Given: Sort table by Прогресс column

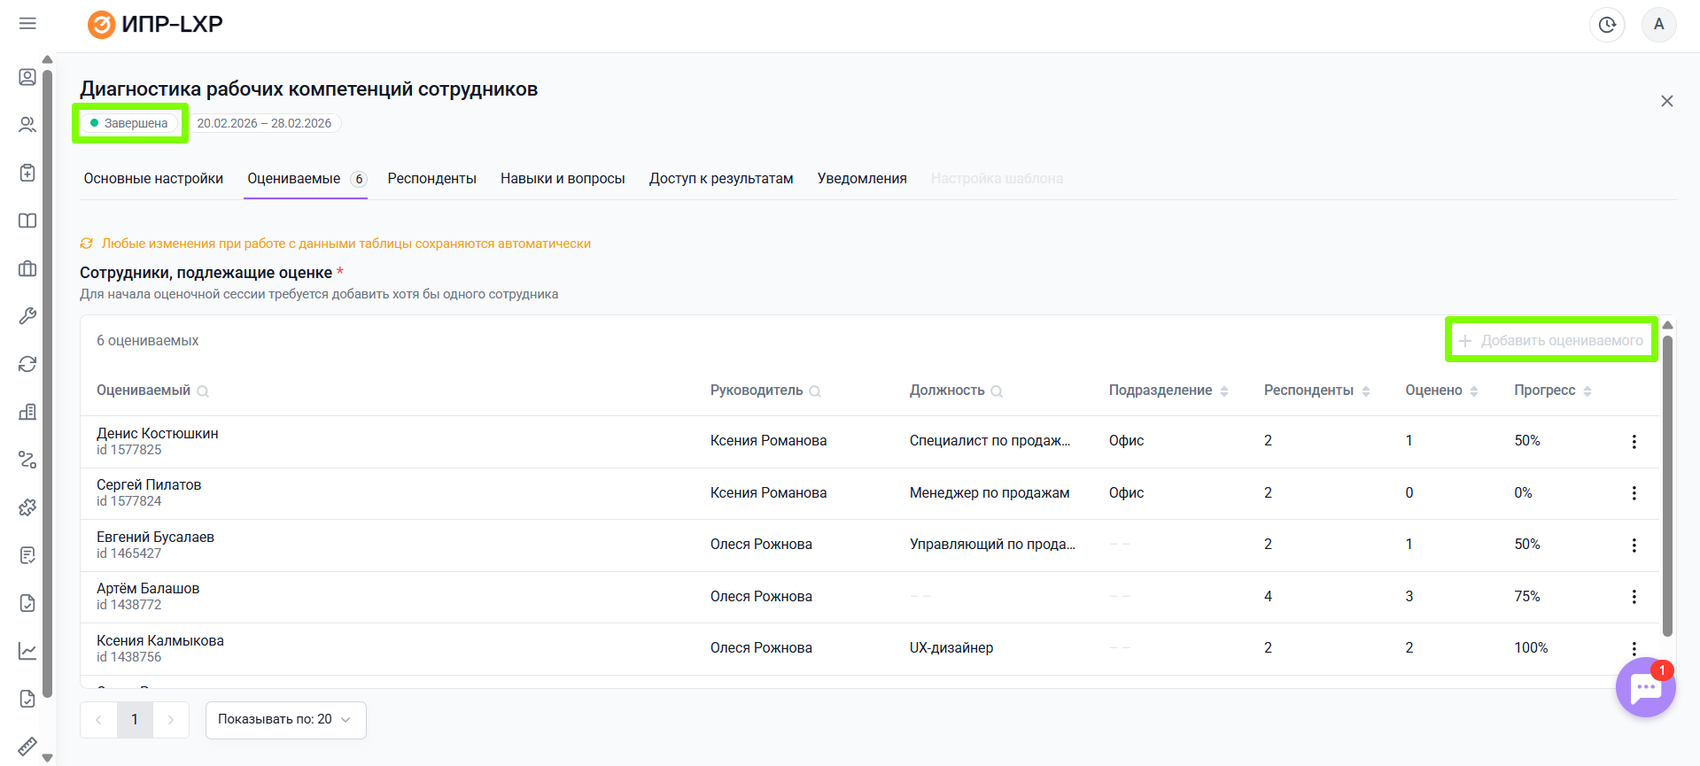Looking at the screenshot, I should pos(1587,391).
